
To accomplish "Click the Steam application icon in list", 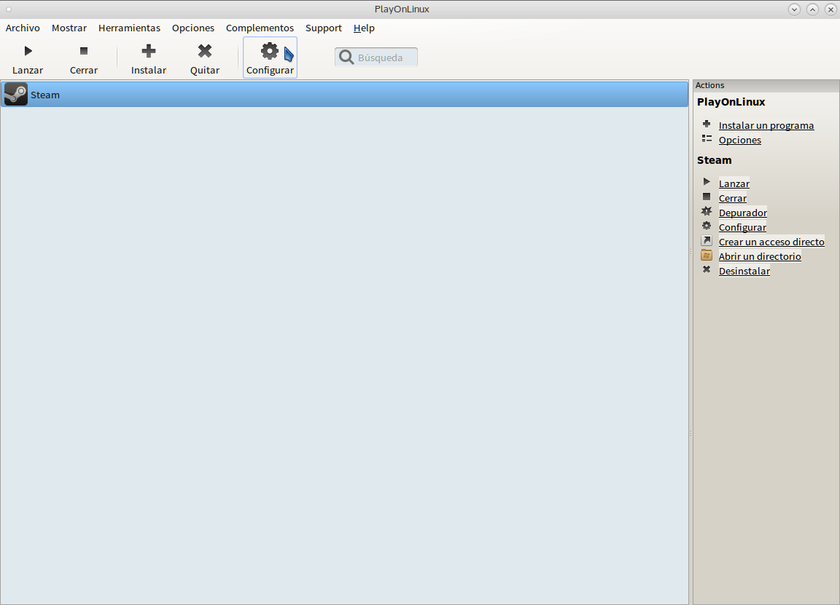I will (x=15, y=94).
